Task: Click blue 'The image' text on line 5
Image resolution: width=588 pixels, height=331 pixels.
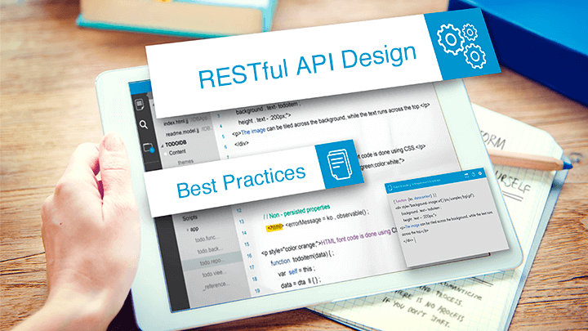Action: coord(253,132)
